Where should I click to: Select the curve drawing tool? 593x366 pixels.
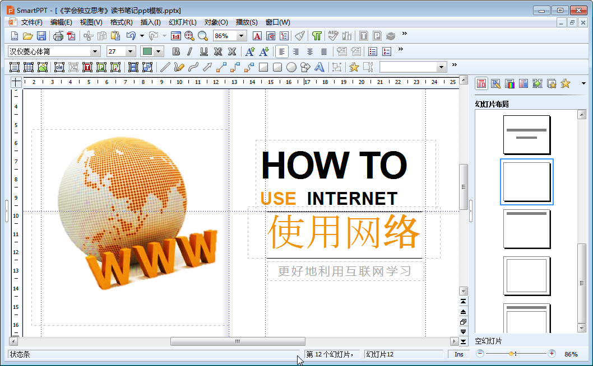click(193, 67)
